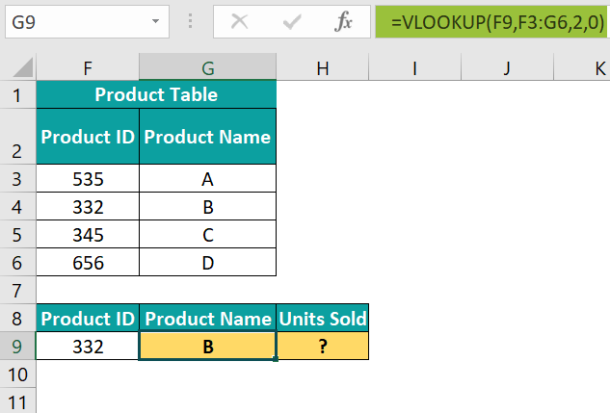Select row 2 header
The image size is (610, 413).
click(17, 137)
